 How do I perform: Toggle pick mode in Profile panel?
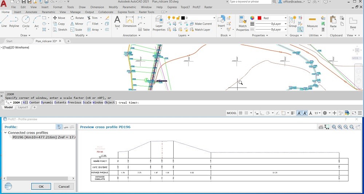point(59,127)
